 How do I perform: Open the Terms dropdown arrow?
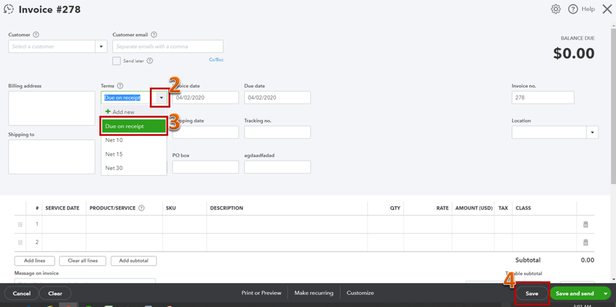point(161,98)
